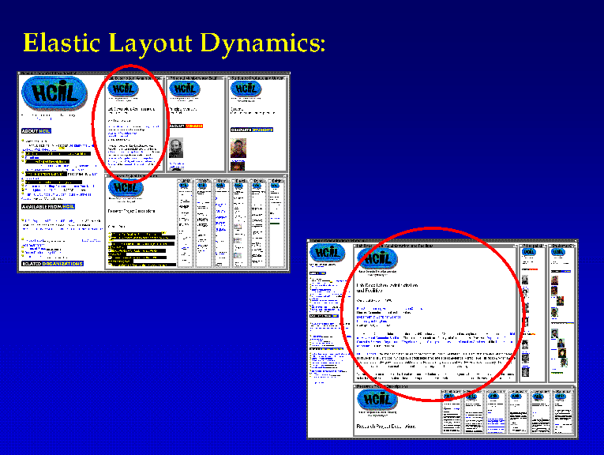Viewport: 604px width, 455px height.
Task: Open the faculty member portrait photo in left screenshot
Action: (x=175, y=148)
